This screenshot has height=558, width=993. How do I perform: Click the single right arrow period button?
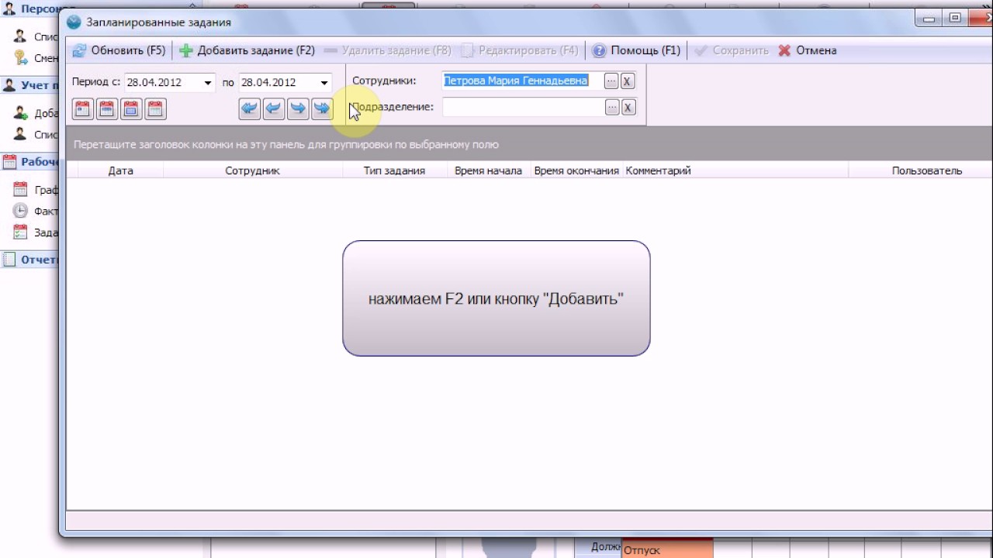(297, 109)
